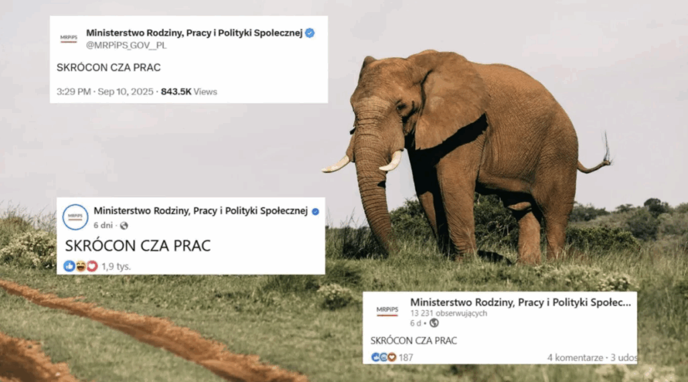Click the Facebook verified badge next to Społecznej
This screenshot has height=382, width=688.
coord(316,212)
